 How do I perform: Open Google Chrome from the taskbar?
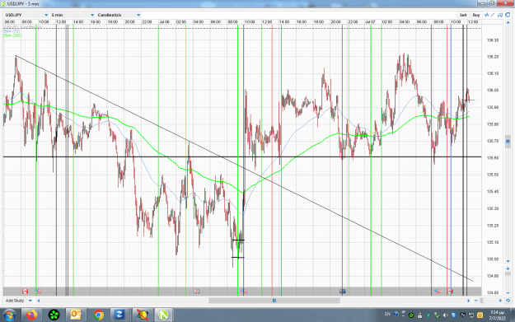pyautogui.click(x=98, y=315)
